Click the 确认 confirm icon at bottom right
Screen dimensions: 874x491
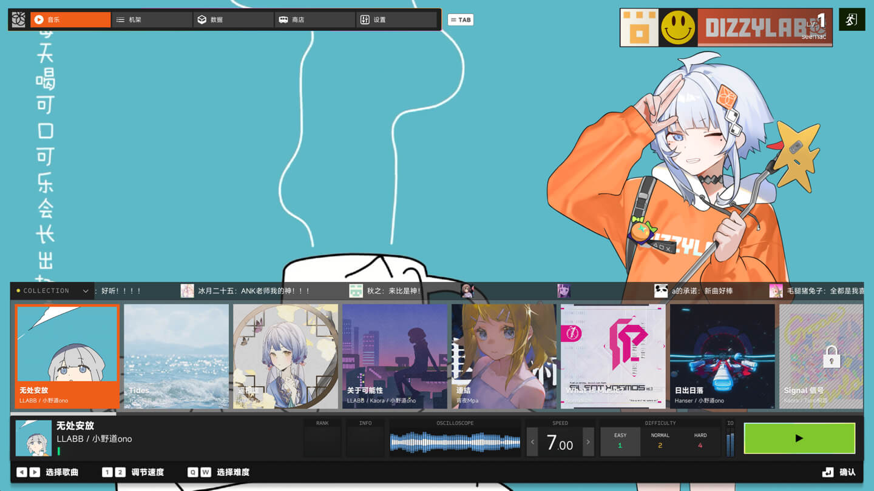click(828, 472)
